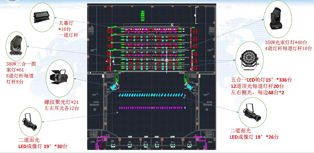
Task: Click the right ear light cluster in plan
Action: (189, 86)
